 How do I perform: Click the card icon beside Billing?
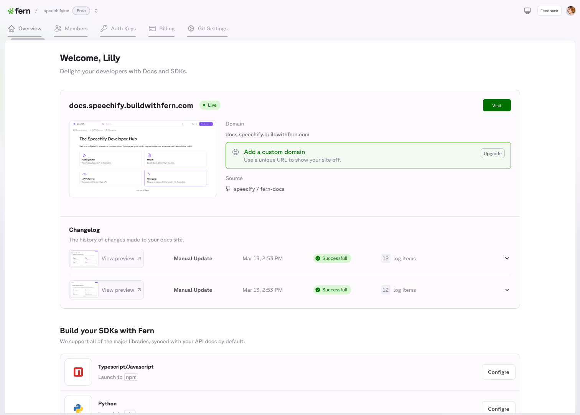(x=152, y=28)
